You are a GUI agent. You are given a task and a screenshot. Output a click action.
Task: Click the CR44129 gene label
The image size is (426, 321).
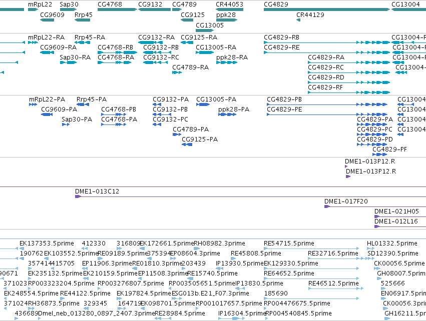coord(310,14)
